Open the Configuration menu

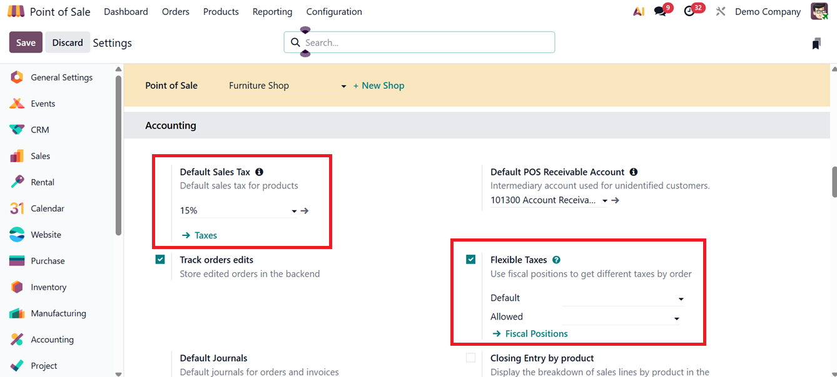coord(334,12)
